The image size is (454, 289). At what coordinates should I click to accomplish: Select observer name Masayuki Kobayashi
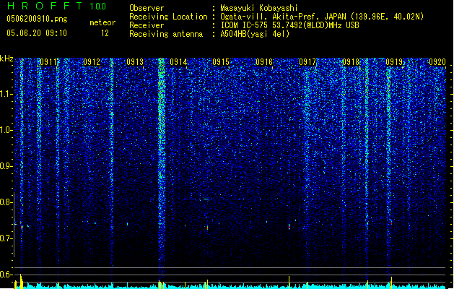pyautogui.click(x=259, y=8)
